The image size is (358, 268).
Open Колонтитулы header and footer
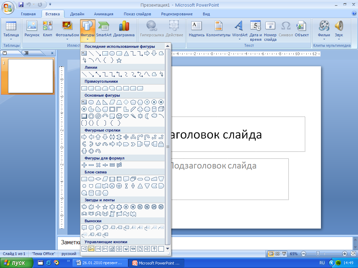tap(218, 29)
